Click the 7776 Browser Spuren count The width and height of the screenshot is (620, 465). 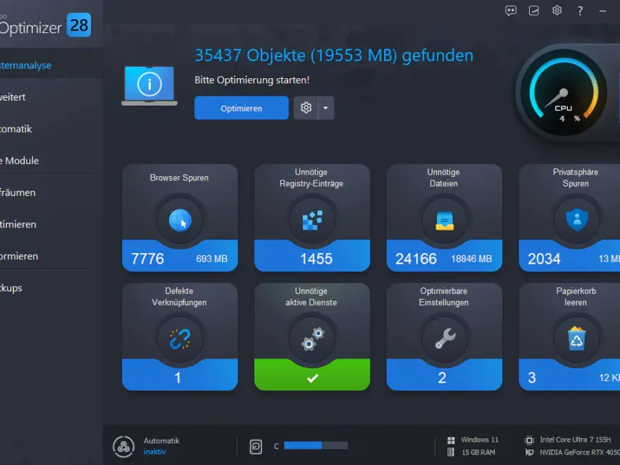[x=147, y=259]
